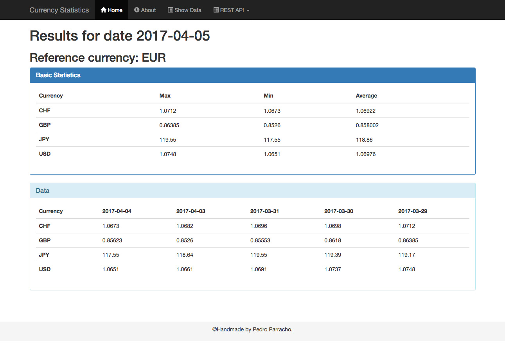The width and height of the screenshot is (505, 361).
Task: Click the list icon beside REST API
Action: (x=216, y=10)
